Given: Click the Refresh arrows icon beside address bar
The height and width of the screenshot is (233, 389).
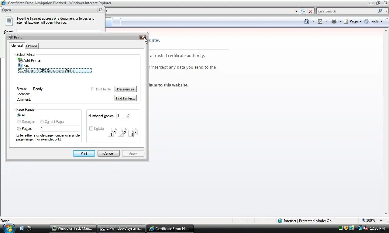Looking at the screenshot, I should point(303,11).
